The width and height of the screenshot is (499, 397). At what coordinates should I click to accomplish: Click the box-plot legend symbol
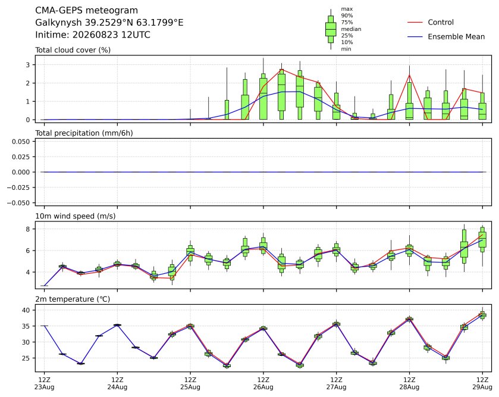tap(331, 29)
